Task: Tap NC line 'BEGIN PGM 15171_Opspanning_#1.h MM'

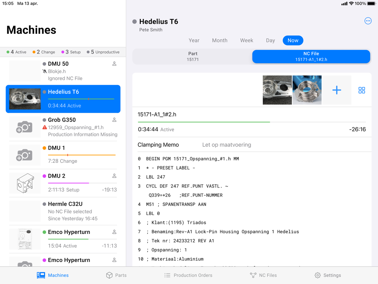Action: (192, 159)
